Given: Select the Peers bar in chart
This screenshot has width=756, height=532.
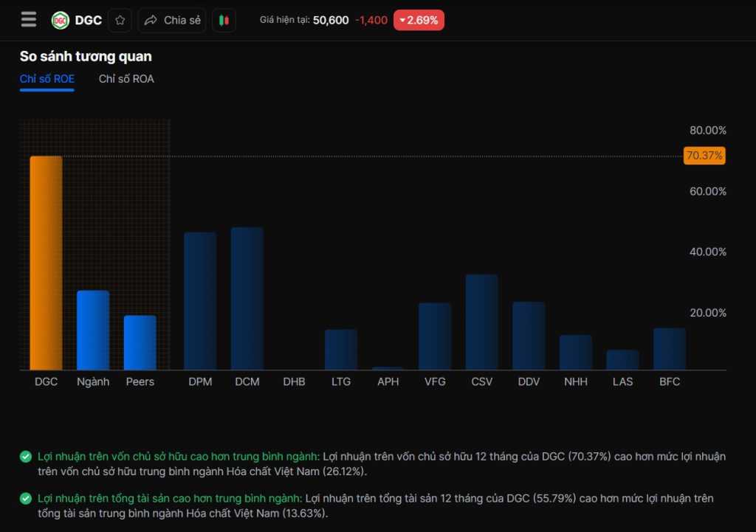Looking at the screenshot, I should point(140,342).
